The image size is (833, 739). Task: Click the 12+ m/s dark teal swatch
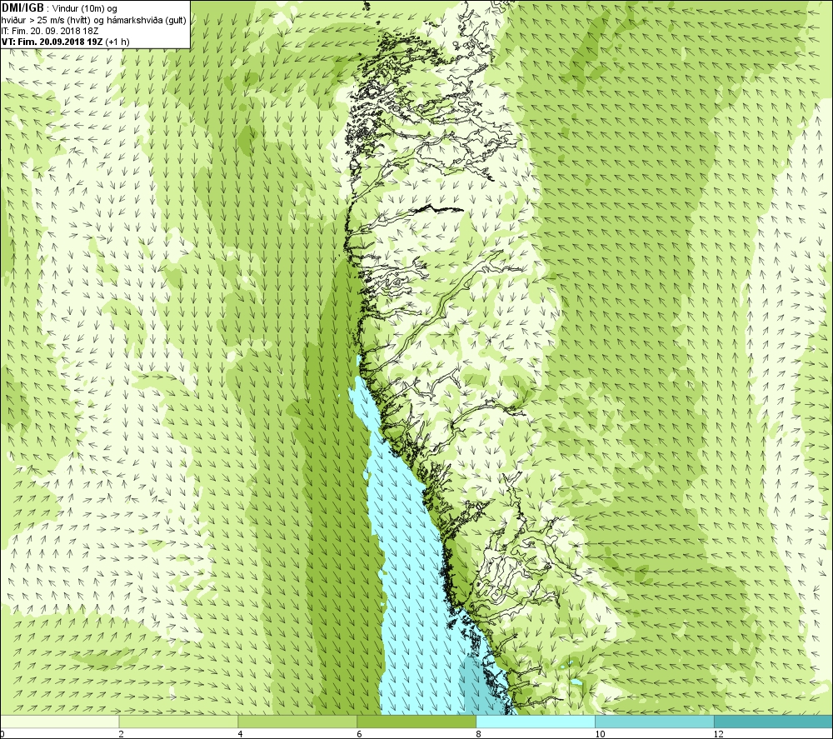(774, 722)
